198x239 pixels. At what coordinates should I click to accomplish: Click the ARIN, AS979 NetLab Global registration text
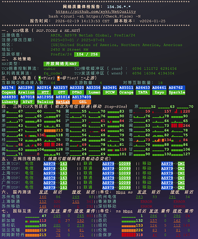93,35
